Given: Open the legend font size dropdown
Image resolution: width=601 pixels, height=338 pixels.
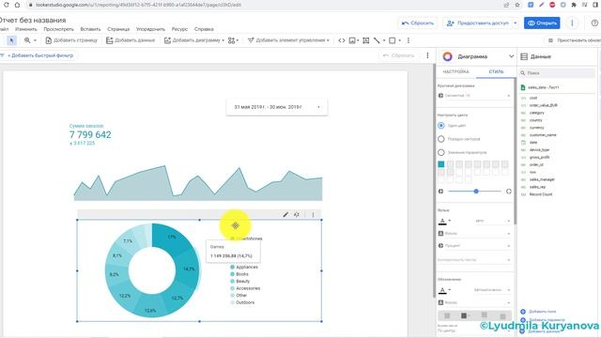Looking at the screenshot, I should point(492,290).
